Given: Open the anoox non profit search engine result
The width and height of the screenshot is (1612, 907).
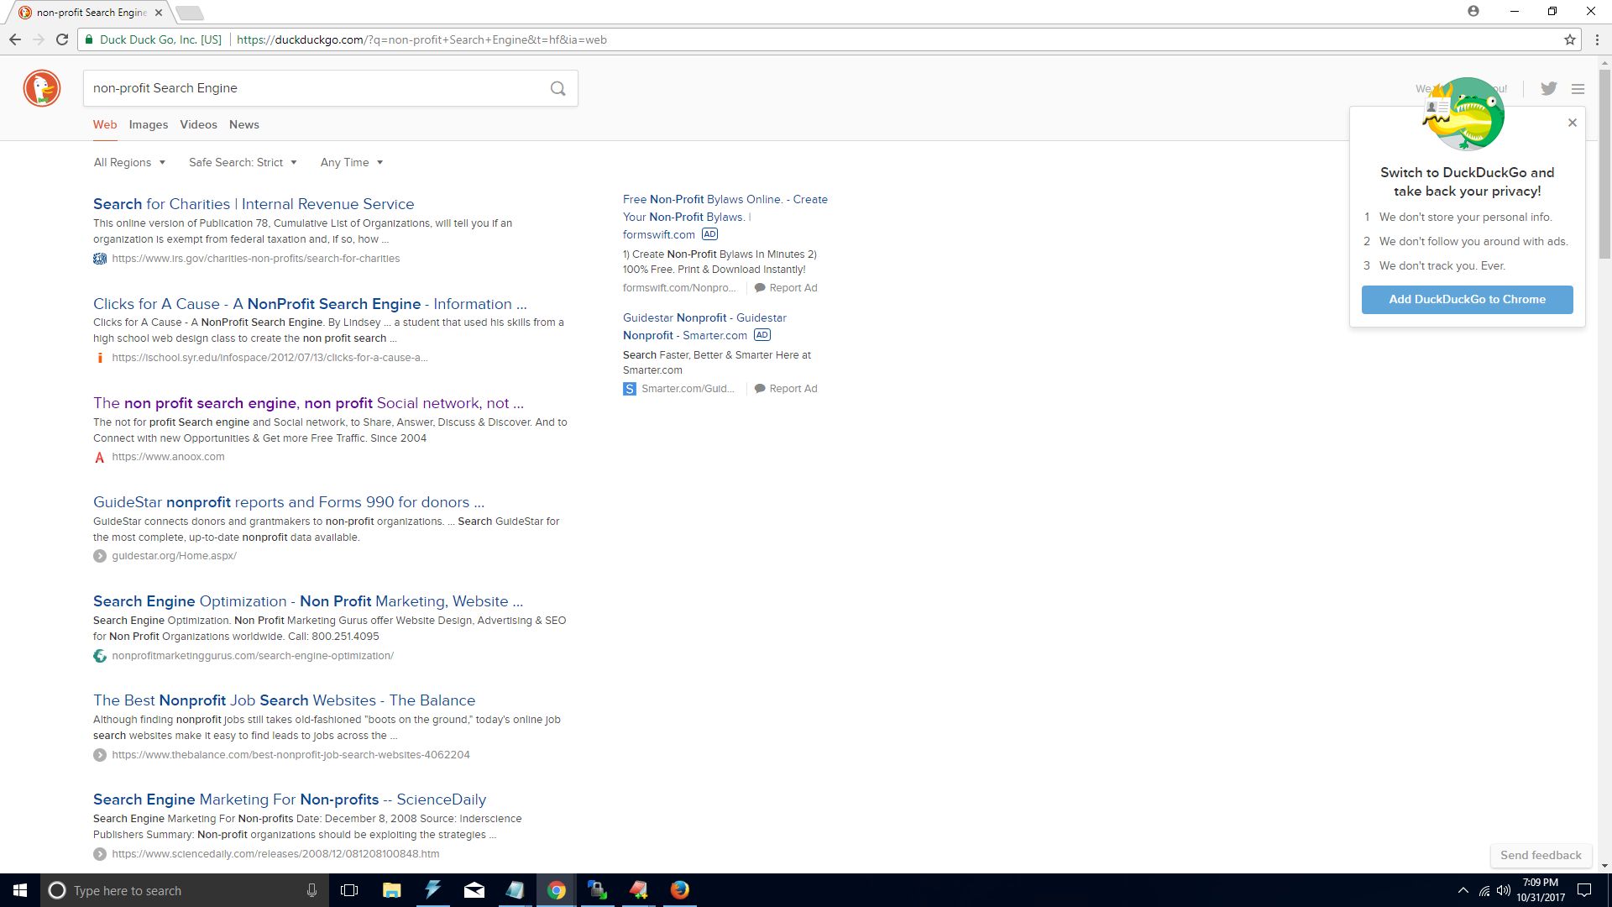Looking at the screenshot, I should [x=308, y=403].
